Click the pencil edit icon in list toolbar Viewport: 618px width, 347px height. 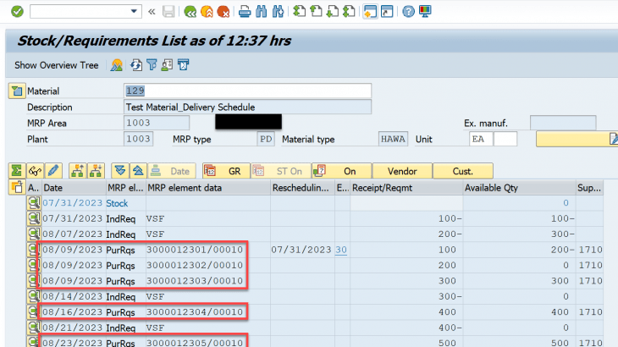[53, 170]
